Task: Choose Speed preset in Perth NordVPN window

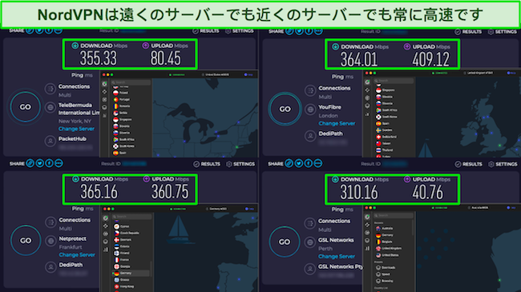Action: point(383,274)
